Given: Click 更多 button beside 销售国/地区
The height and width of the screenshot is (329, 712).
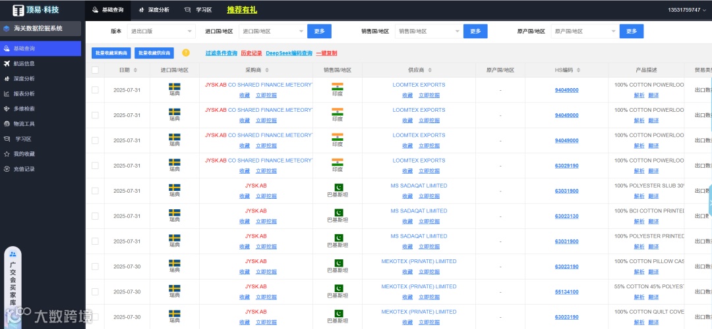Looking at the screenshot, I should (475, 32).
